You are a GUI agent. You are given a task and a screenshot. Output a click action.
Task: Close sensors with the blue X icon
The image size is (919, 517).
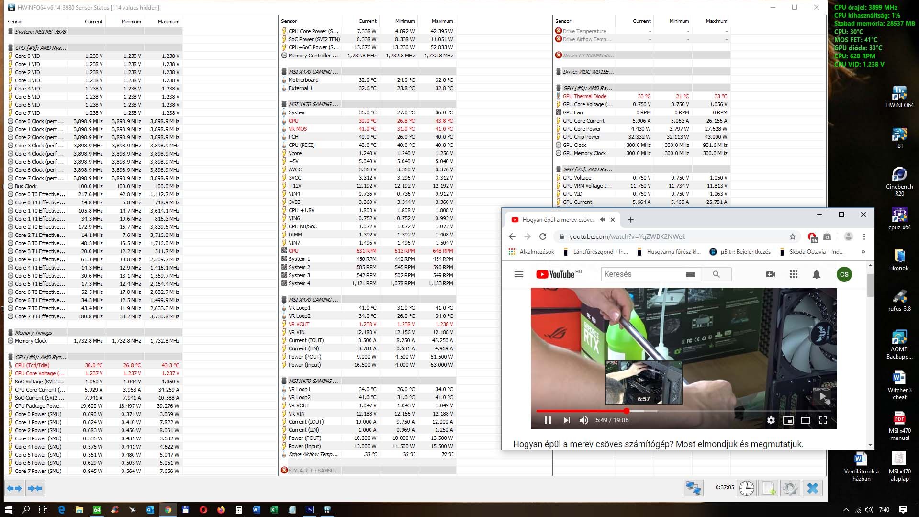pos(812,488)
